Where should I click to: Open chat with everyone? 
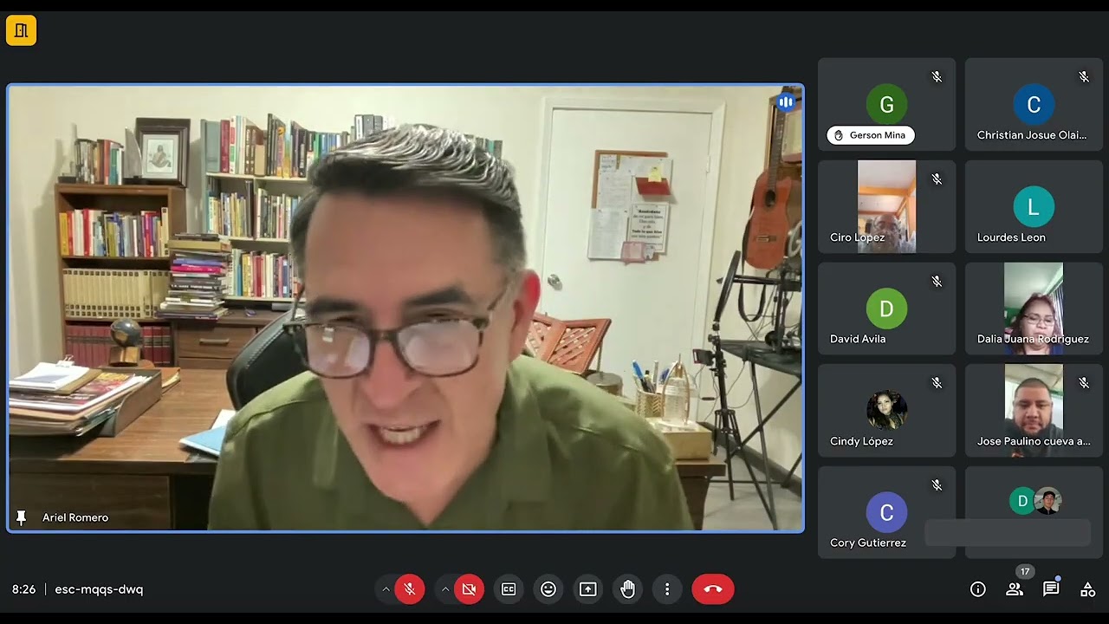pos(1051,589)
